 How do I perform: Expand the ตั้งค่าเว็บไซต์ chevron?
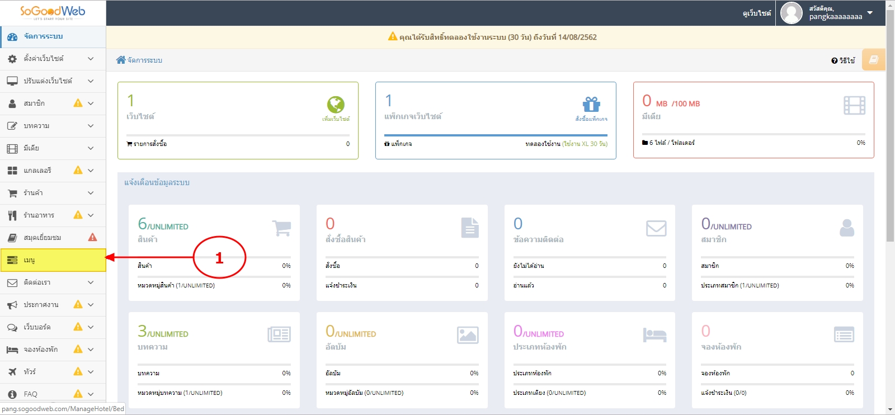(x=91, y=59)
